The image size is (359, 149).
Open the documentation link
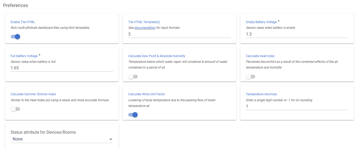point(145,28)
